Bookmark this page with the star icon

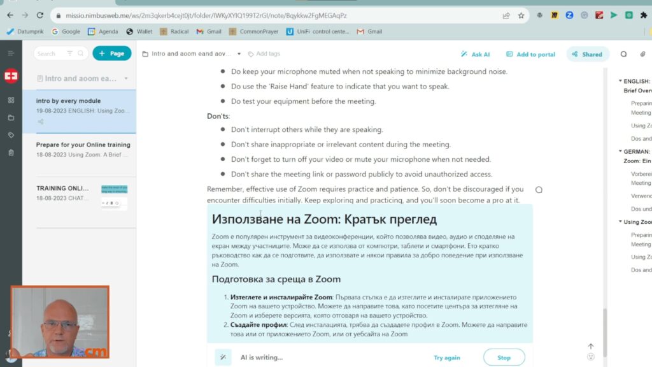tap(521, 15)
